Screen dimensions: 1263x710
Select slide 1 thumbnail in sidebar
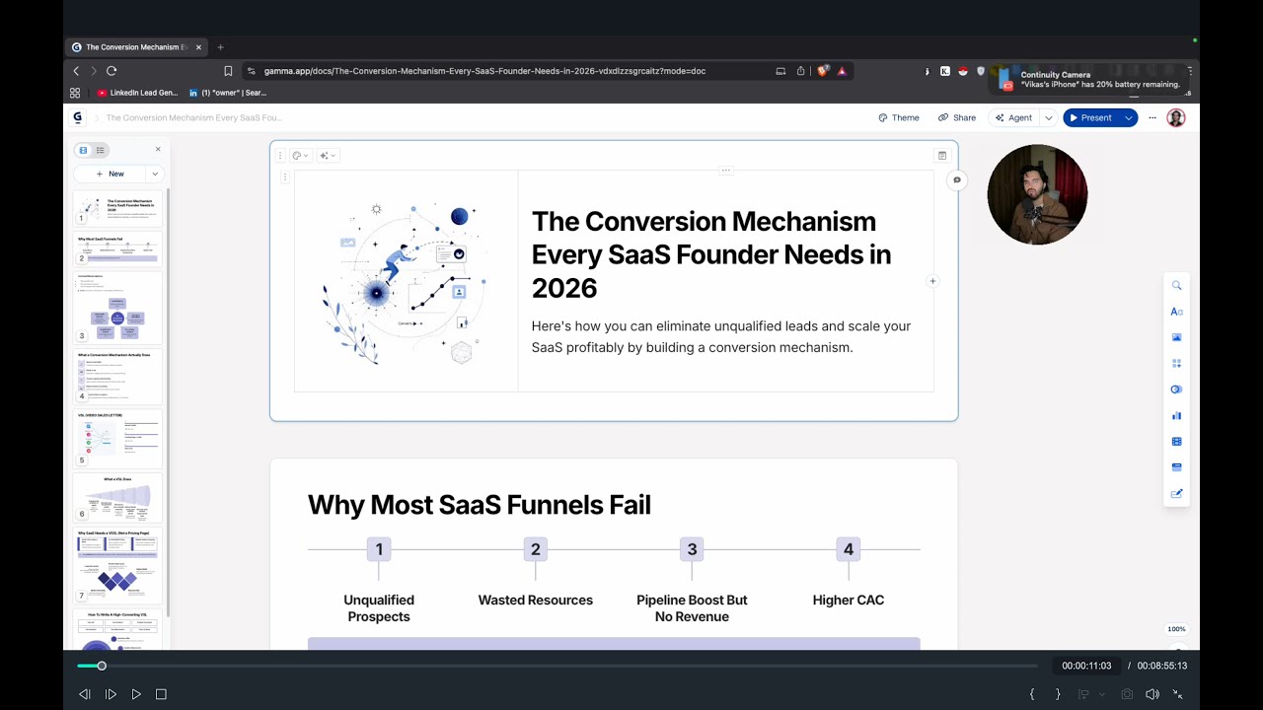pos(117,209)
